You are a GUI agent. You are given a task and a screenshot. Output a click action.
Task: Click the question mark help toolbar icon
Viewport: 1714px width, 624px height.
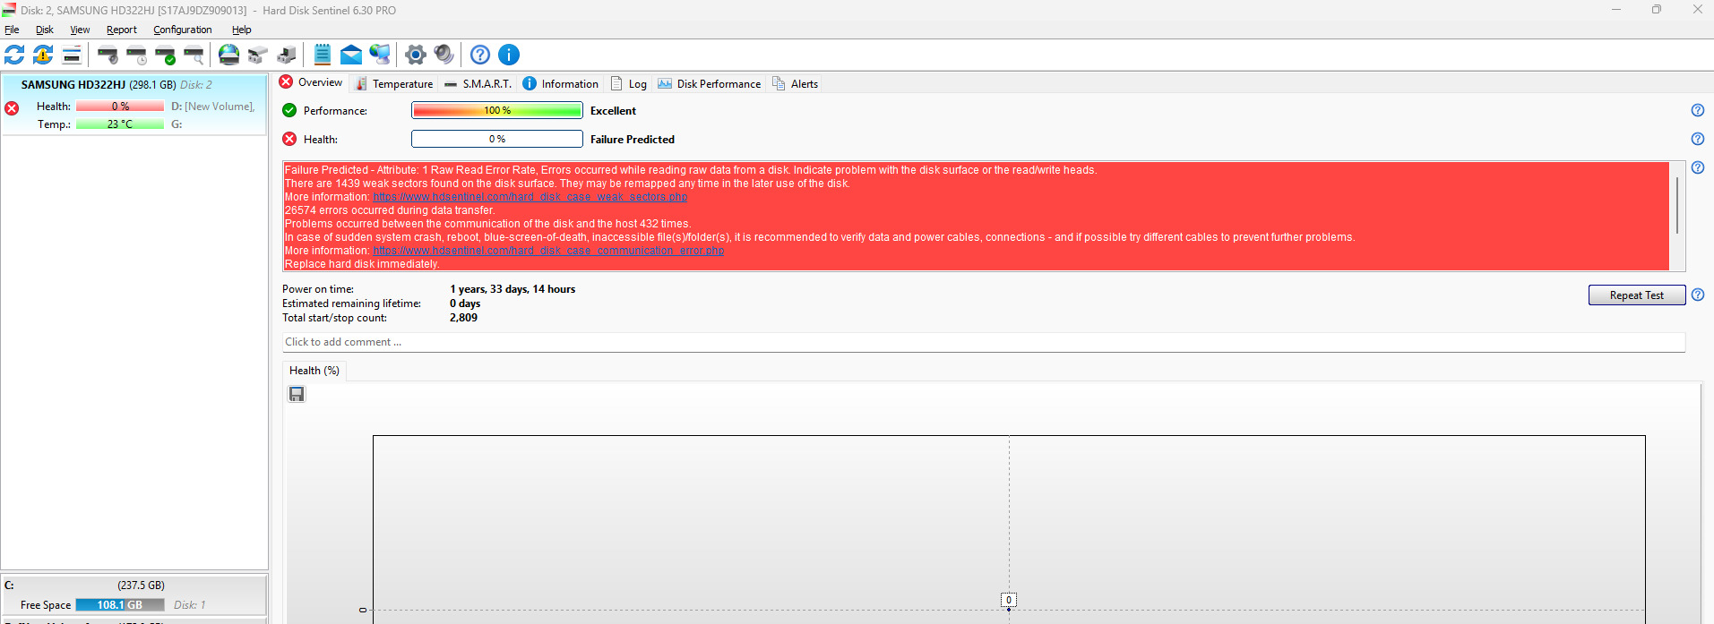click(480, 55)
